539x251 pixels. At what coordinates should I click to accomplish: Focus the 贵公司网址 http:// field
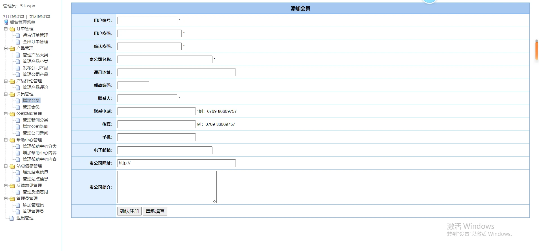[x=176, y=163]
